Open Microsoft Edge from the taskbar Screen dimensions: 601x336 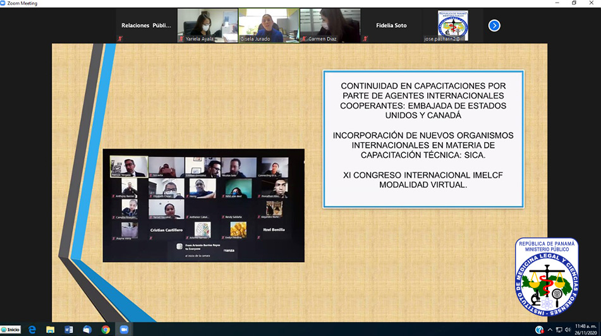point(32,330)
